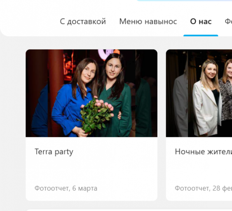Click the light blue bar at the top edge

click(184, 0)
